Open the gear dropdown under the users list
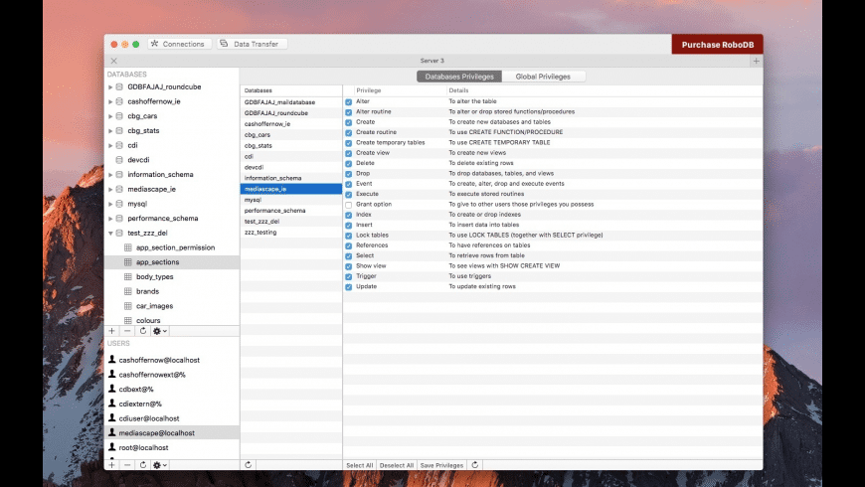865x487 pixels. pos(160,464)
